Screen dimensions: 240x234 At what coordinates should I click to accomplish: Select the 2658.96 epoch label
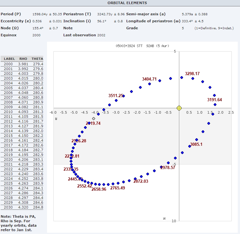tap(99, 189)
